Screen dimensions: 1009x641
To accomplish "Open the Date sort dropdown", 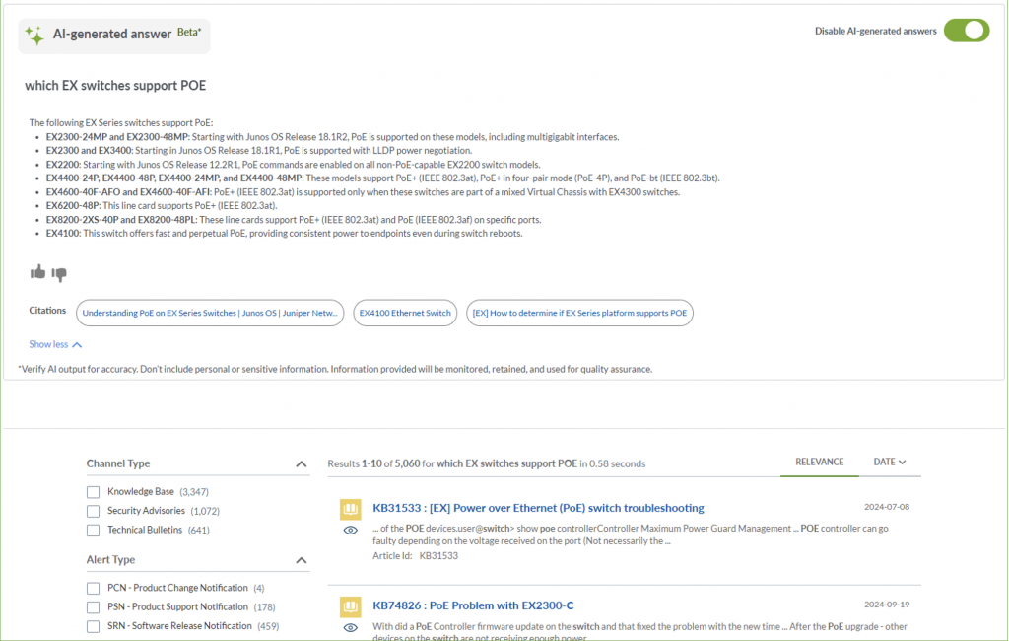I will [x=889, y=462].
